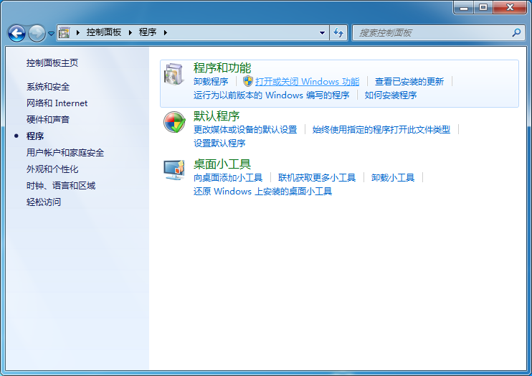This screenshot has height=376, width=532.
Task: Select 系统和安全 in the left sidebar
Action: tap(48, 87)
